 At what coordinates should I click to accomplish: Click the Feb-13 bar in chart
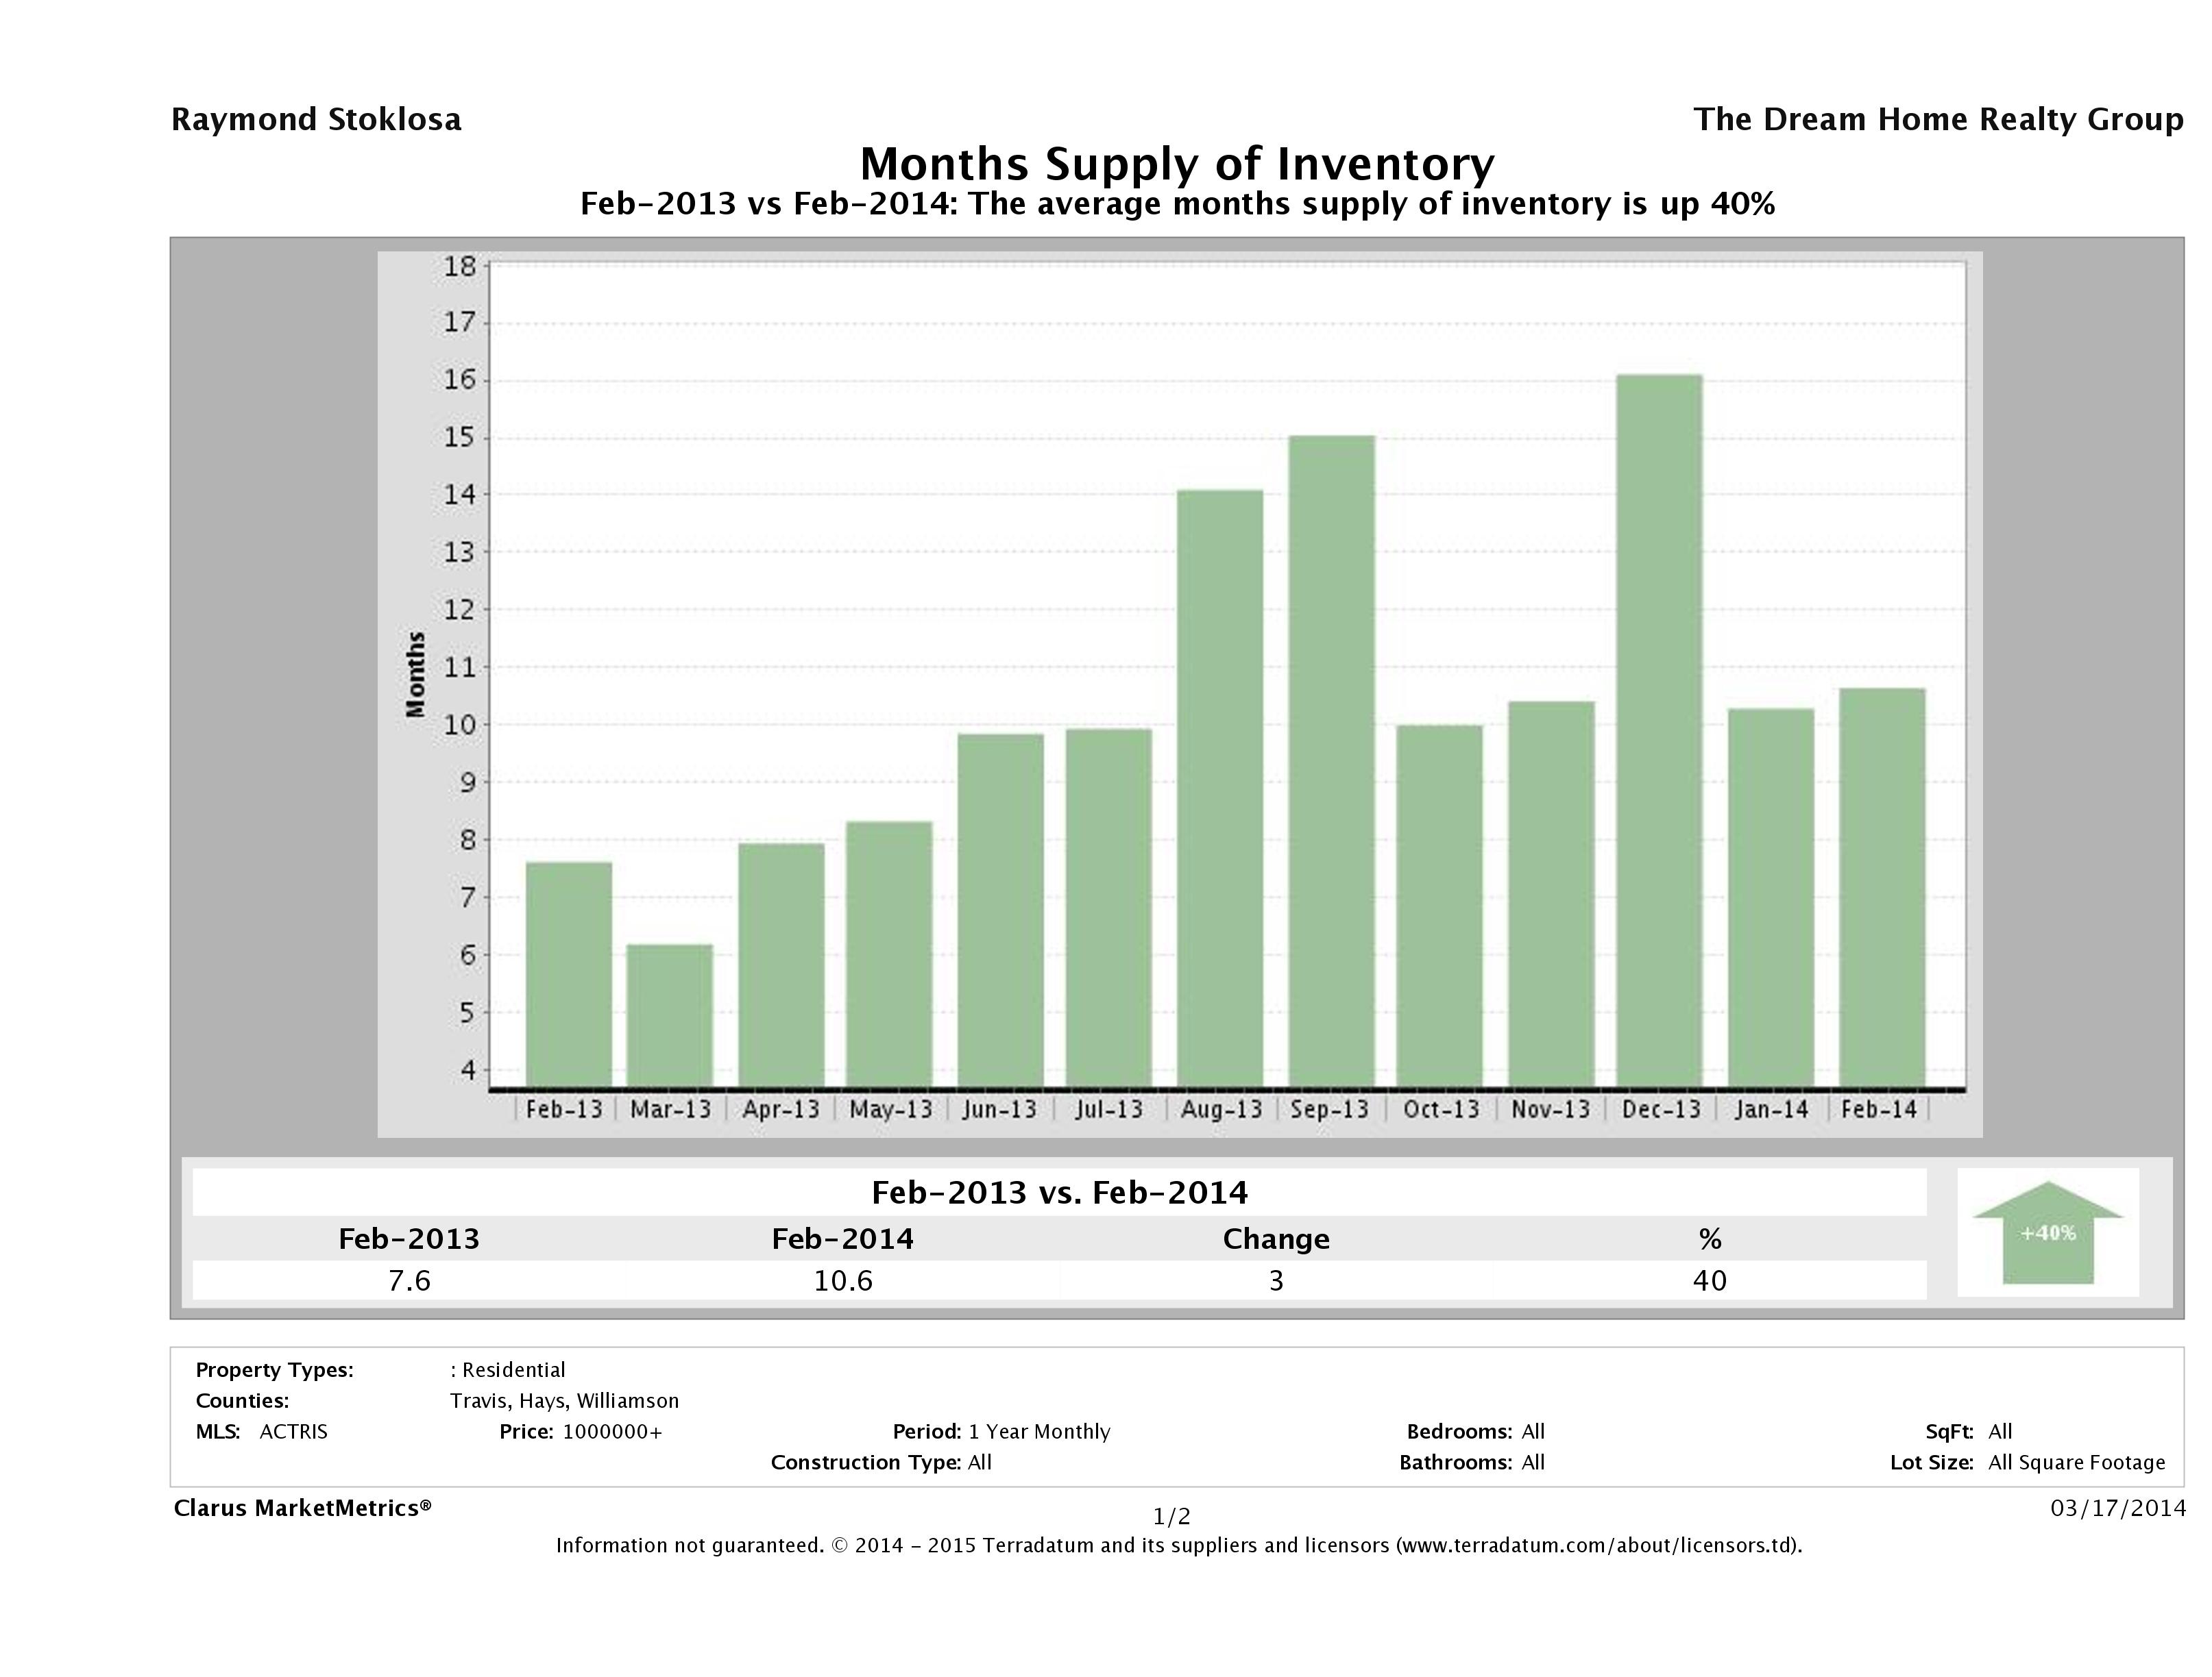[568, 974]
